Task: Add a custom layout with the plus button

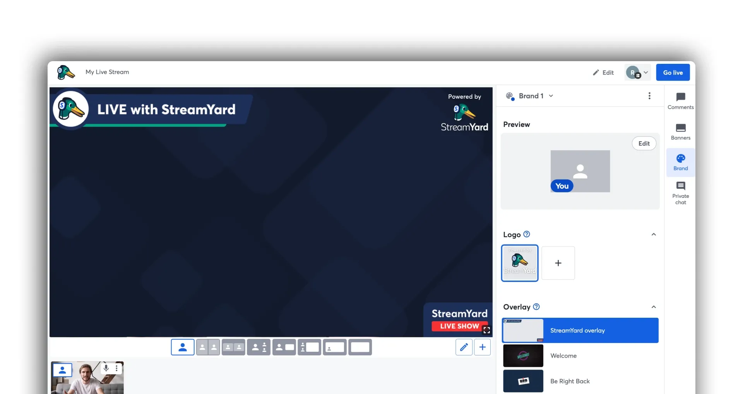Action: (x=482, y=347)
